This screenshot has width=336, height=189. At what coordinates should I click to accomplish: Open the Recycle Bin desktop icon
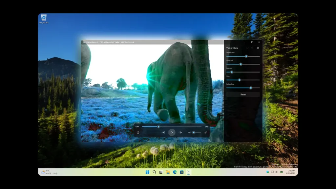[44, 19]
